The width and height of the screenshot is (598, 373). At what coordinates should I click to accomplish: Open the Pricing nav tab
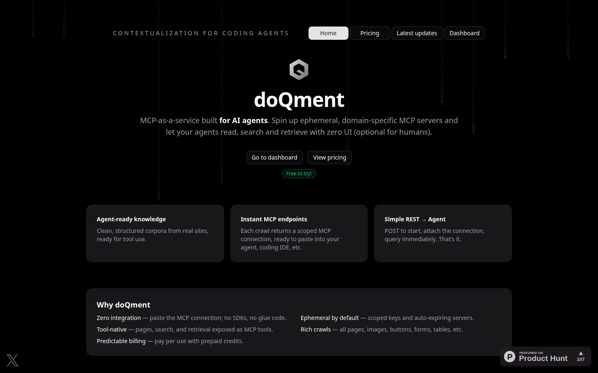tap(370, 33)
